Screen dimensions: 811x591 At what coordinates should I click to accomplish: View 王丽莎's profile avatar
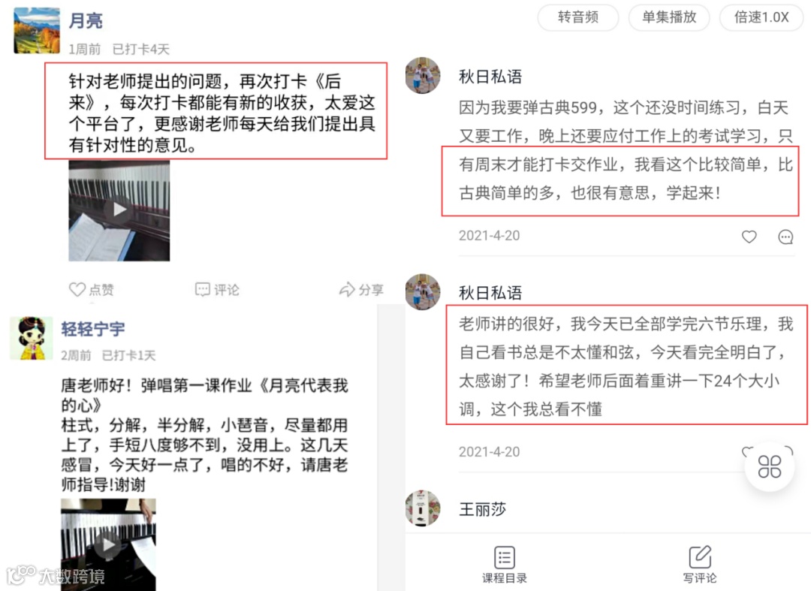pos(423,508)
